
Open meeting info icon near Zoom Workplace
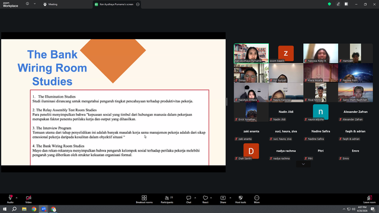(x=28, y=4)
